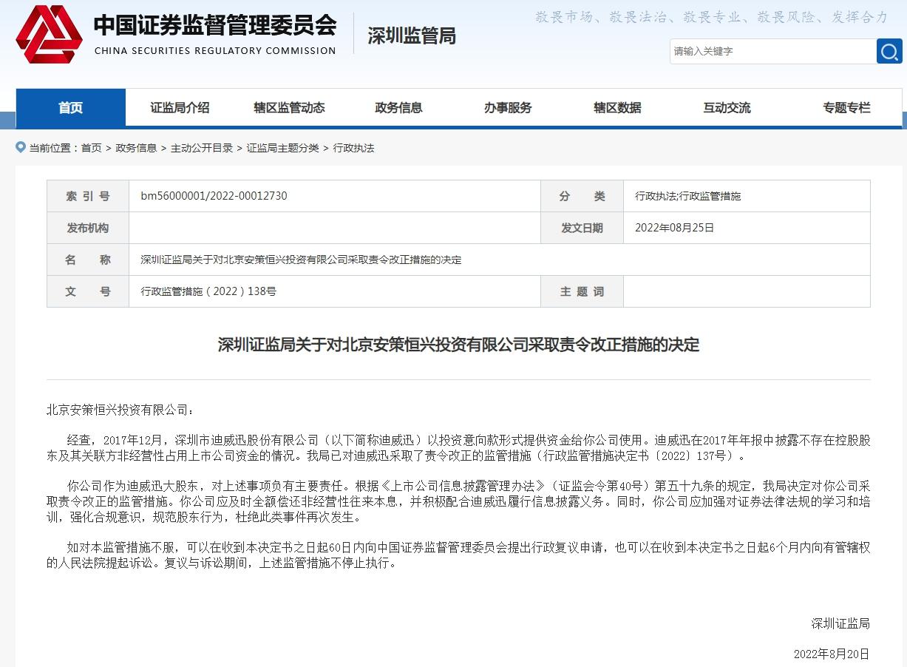Click 政务信息 in the breadcrumb trail
The height and width of the screenshot is (667, 907).
click(136, 148)
